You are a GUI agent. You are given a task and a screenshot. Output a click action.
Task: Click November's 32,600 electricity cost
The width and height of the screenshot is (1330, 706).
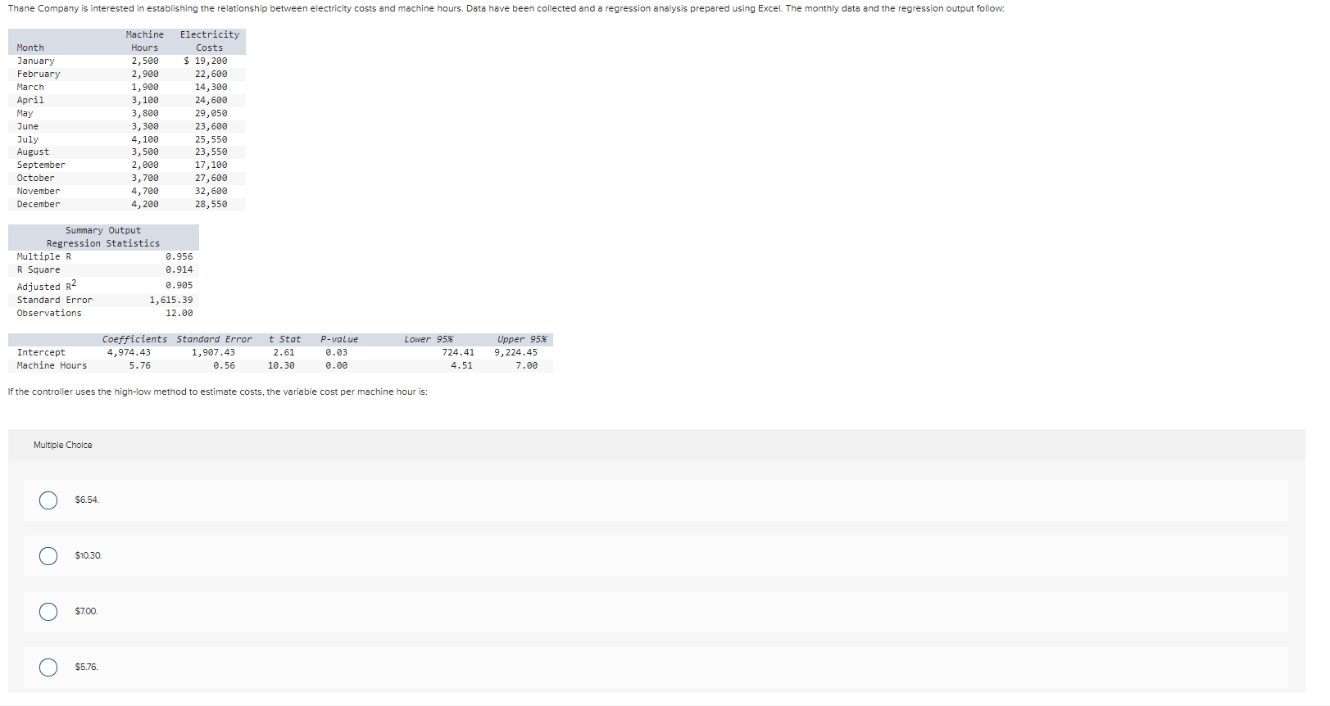click(211, 192)
